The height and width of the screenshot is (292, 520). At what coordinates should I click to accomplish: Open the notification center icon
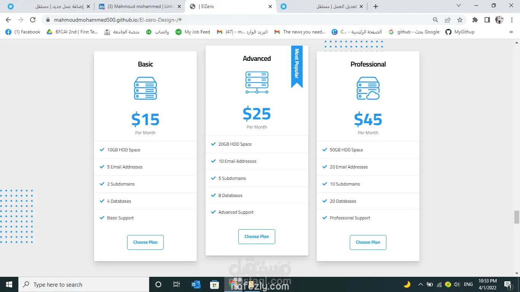click(x=507, y=284)
